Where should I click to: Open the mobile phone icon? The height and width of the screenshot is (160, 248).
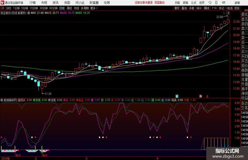tap(216, 3)
